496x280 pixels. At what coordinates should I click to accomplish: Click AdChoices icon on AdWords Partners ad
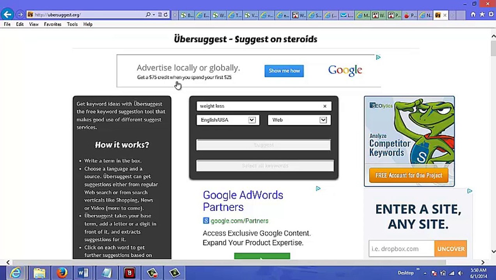[x=318, y=189]
